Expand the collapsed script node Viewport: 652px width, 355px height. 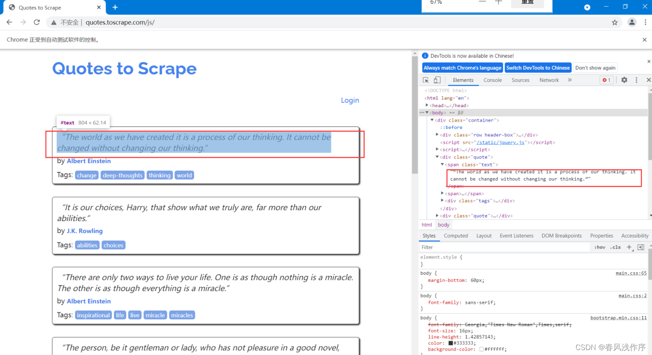[437, 149]
